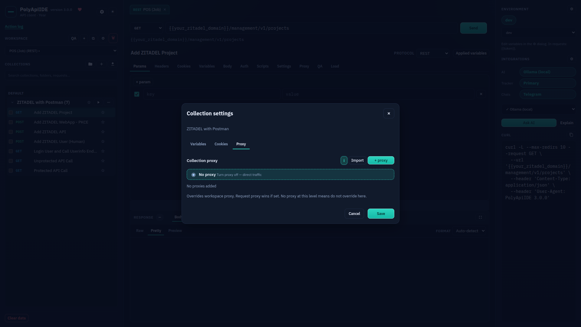
Task: Cancel the Collection settings dialog
Action: pyautogui.click(x=354, y=214)
